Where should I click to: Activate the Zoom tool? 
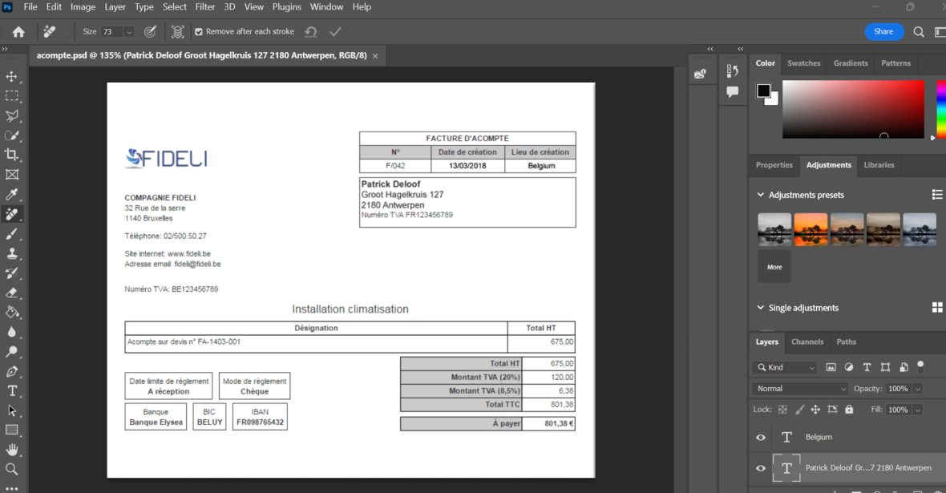(11, 467)
